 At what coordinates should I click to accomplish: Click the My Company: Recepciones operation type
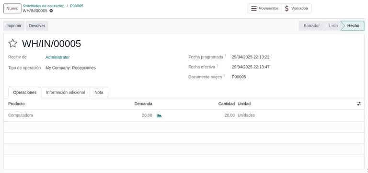[70, 68]
